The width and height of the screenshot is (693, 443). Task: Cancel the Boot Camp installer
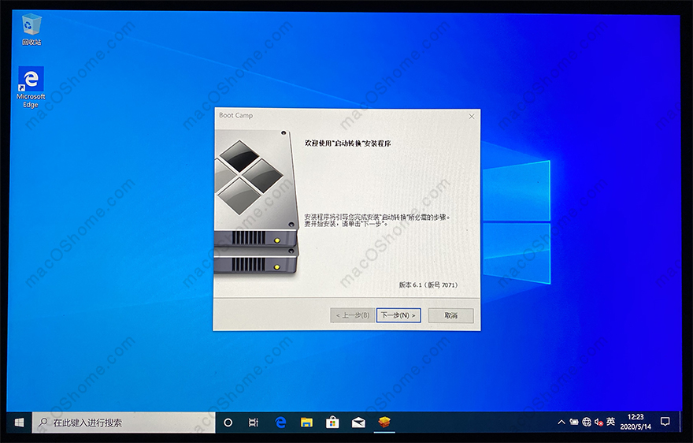[450, 315]
